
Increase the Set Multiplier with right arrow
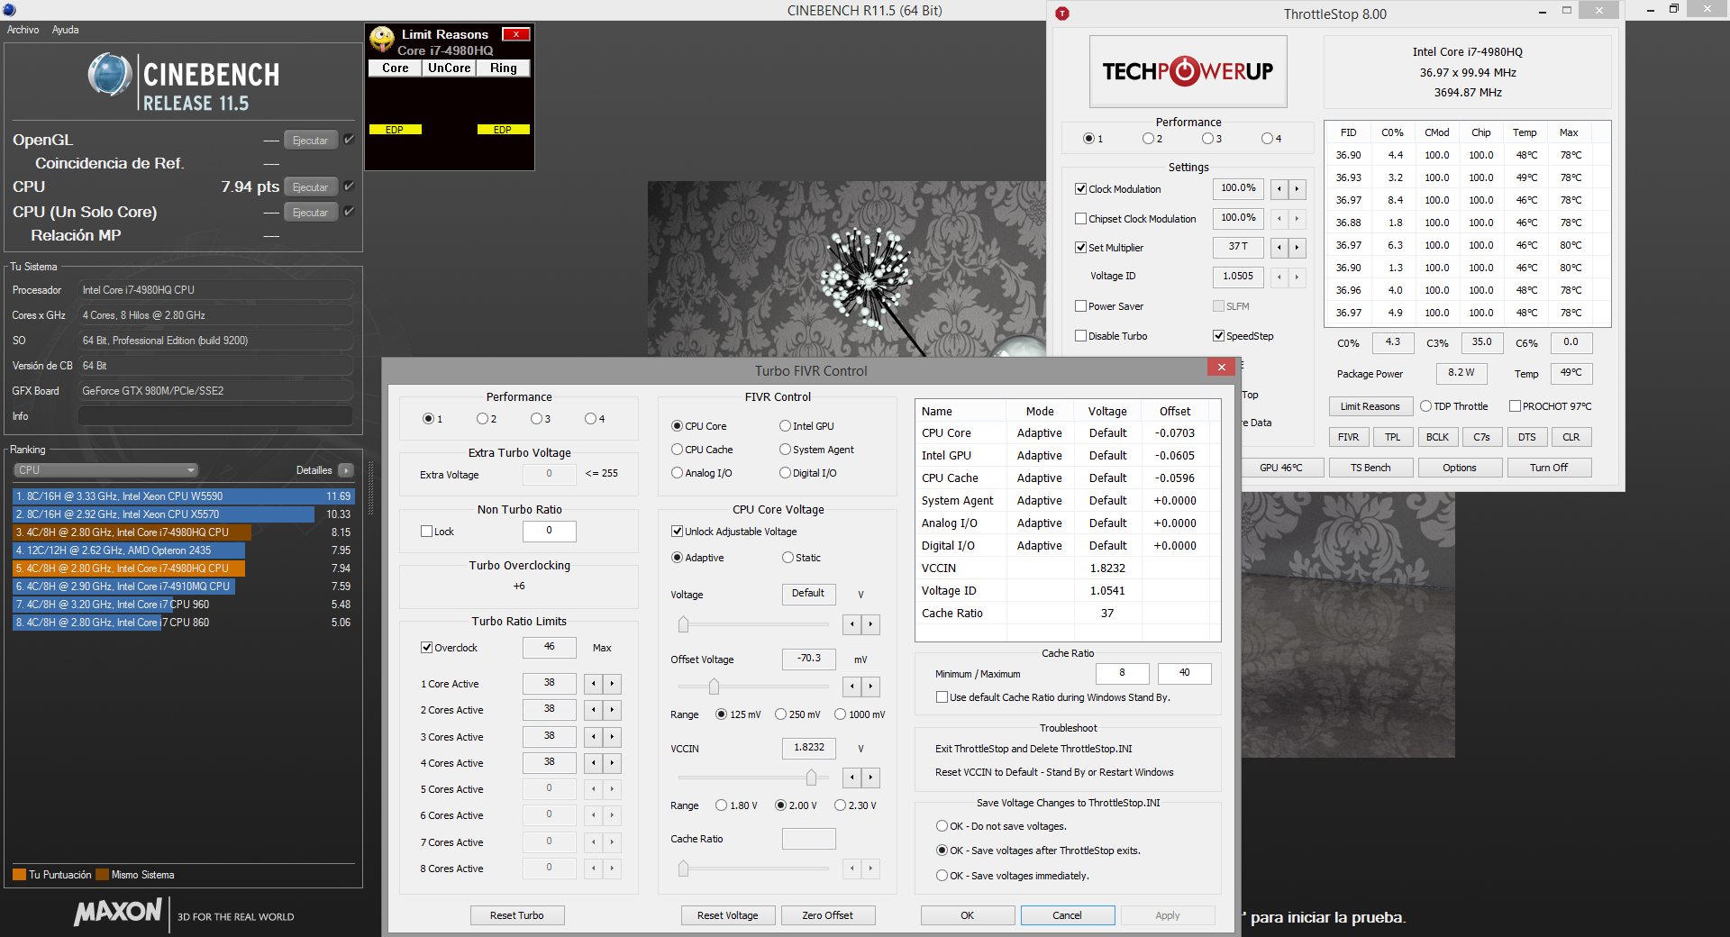pos(1297,248)
